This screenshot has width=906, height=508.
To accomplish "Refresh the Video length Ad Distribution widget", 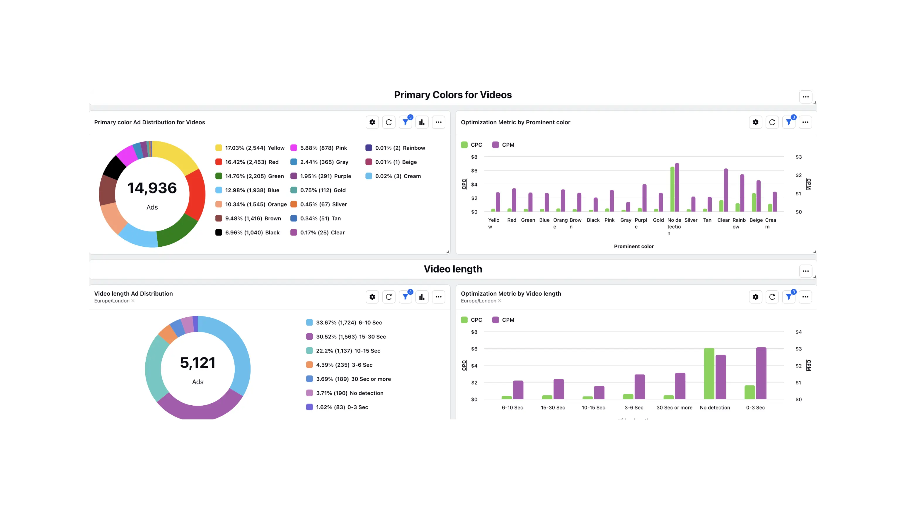I will point(389,297).
